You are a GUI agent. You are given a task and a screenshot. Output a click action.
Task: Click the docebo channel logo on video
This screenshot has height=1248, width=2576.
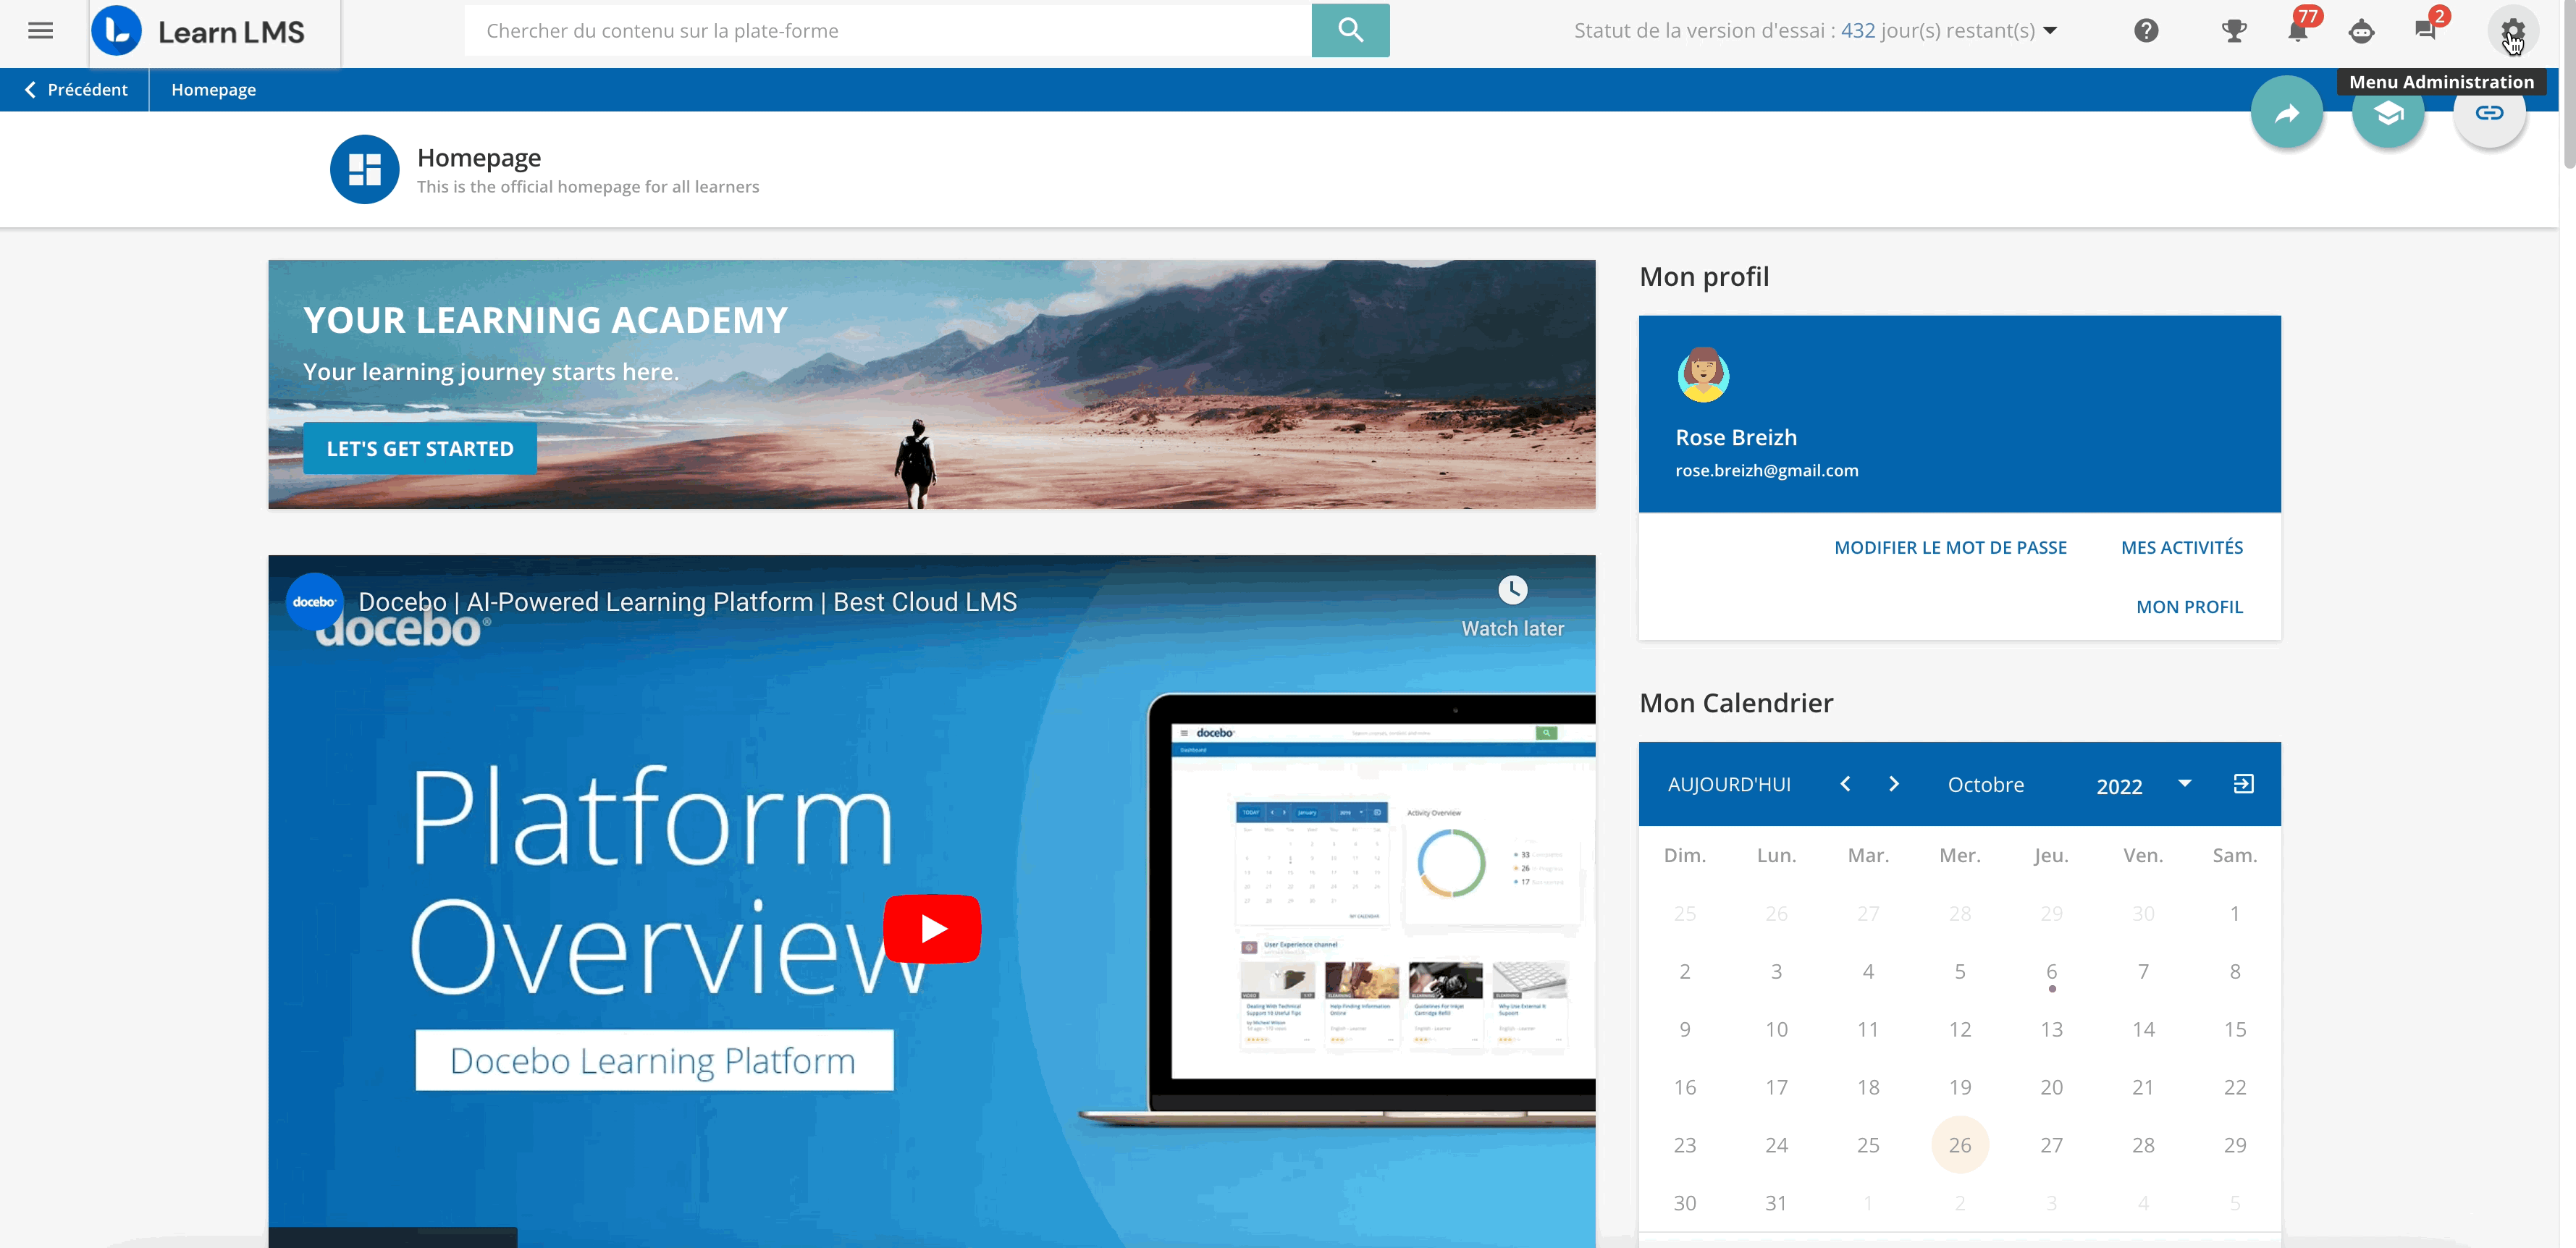[314, 602]
